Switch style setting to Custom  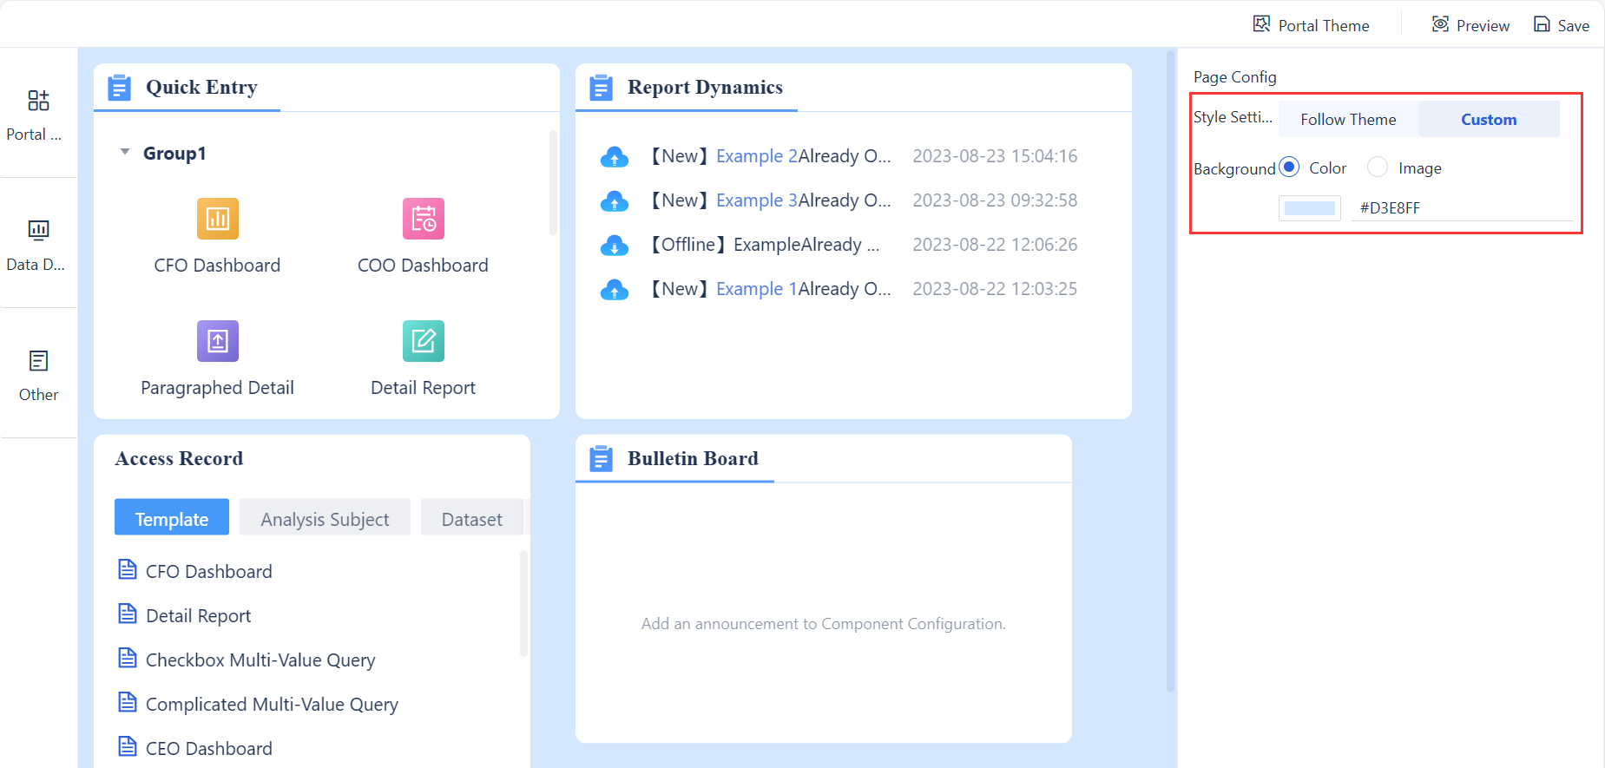pyautogui.click(x=1490, y=120)
